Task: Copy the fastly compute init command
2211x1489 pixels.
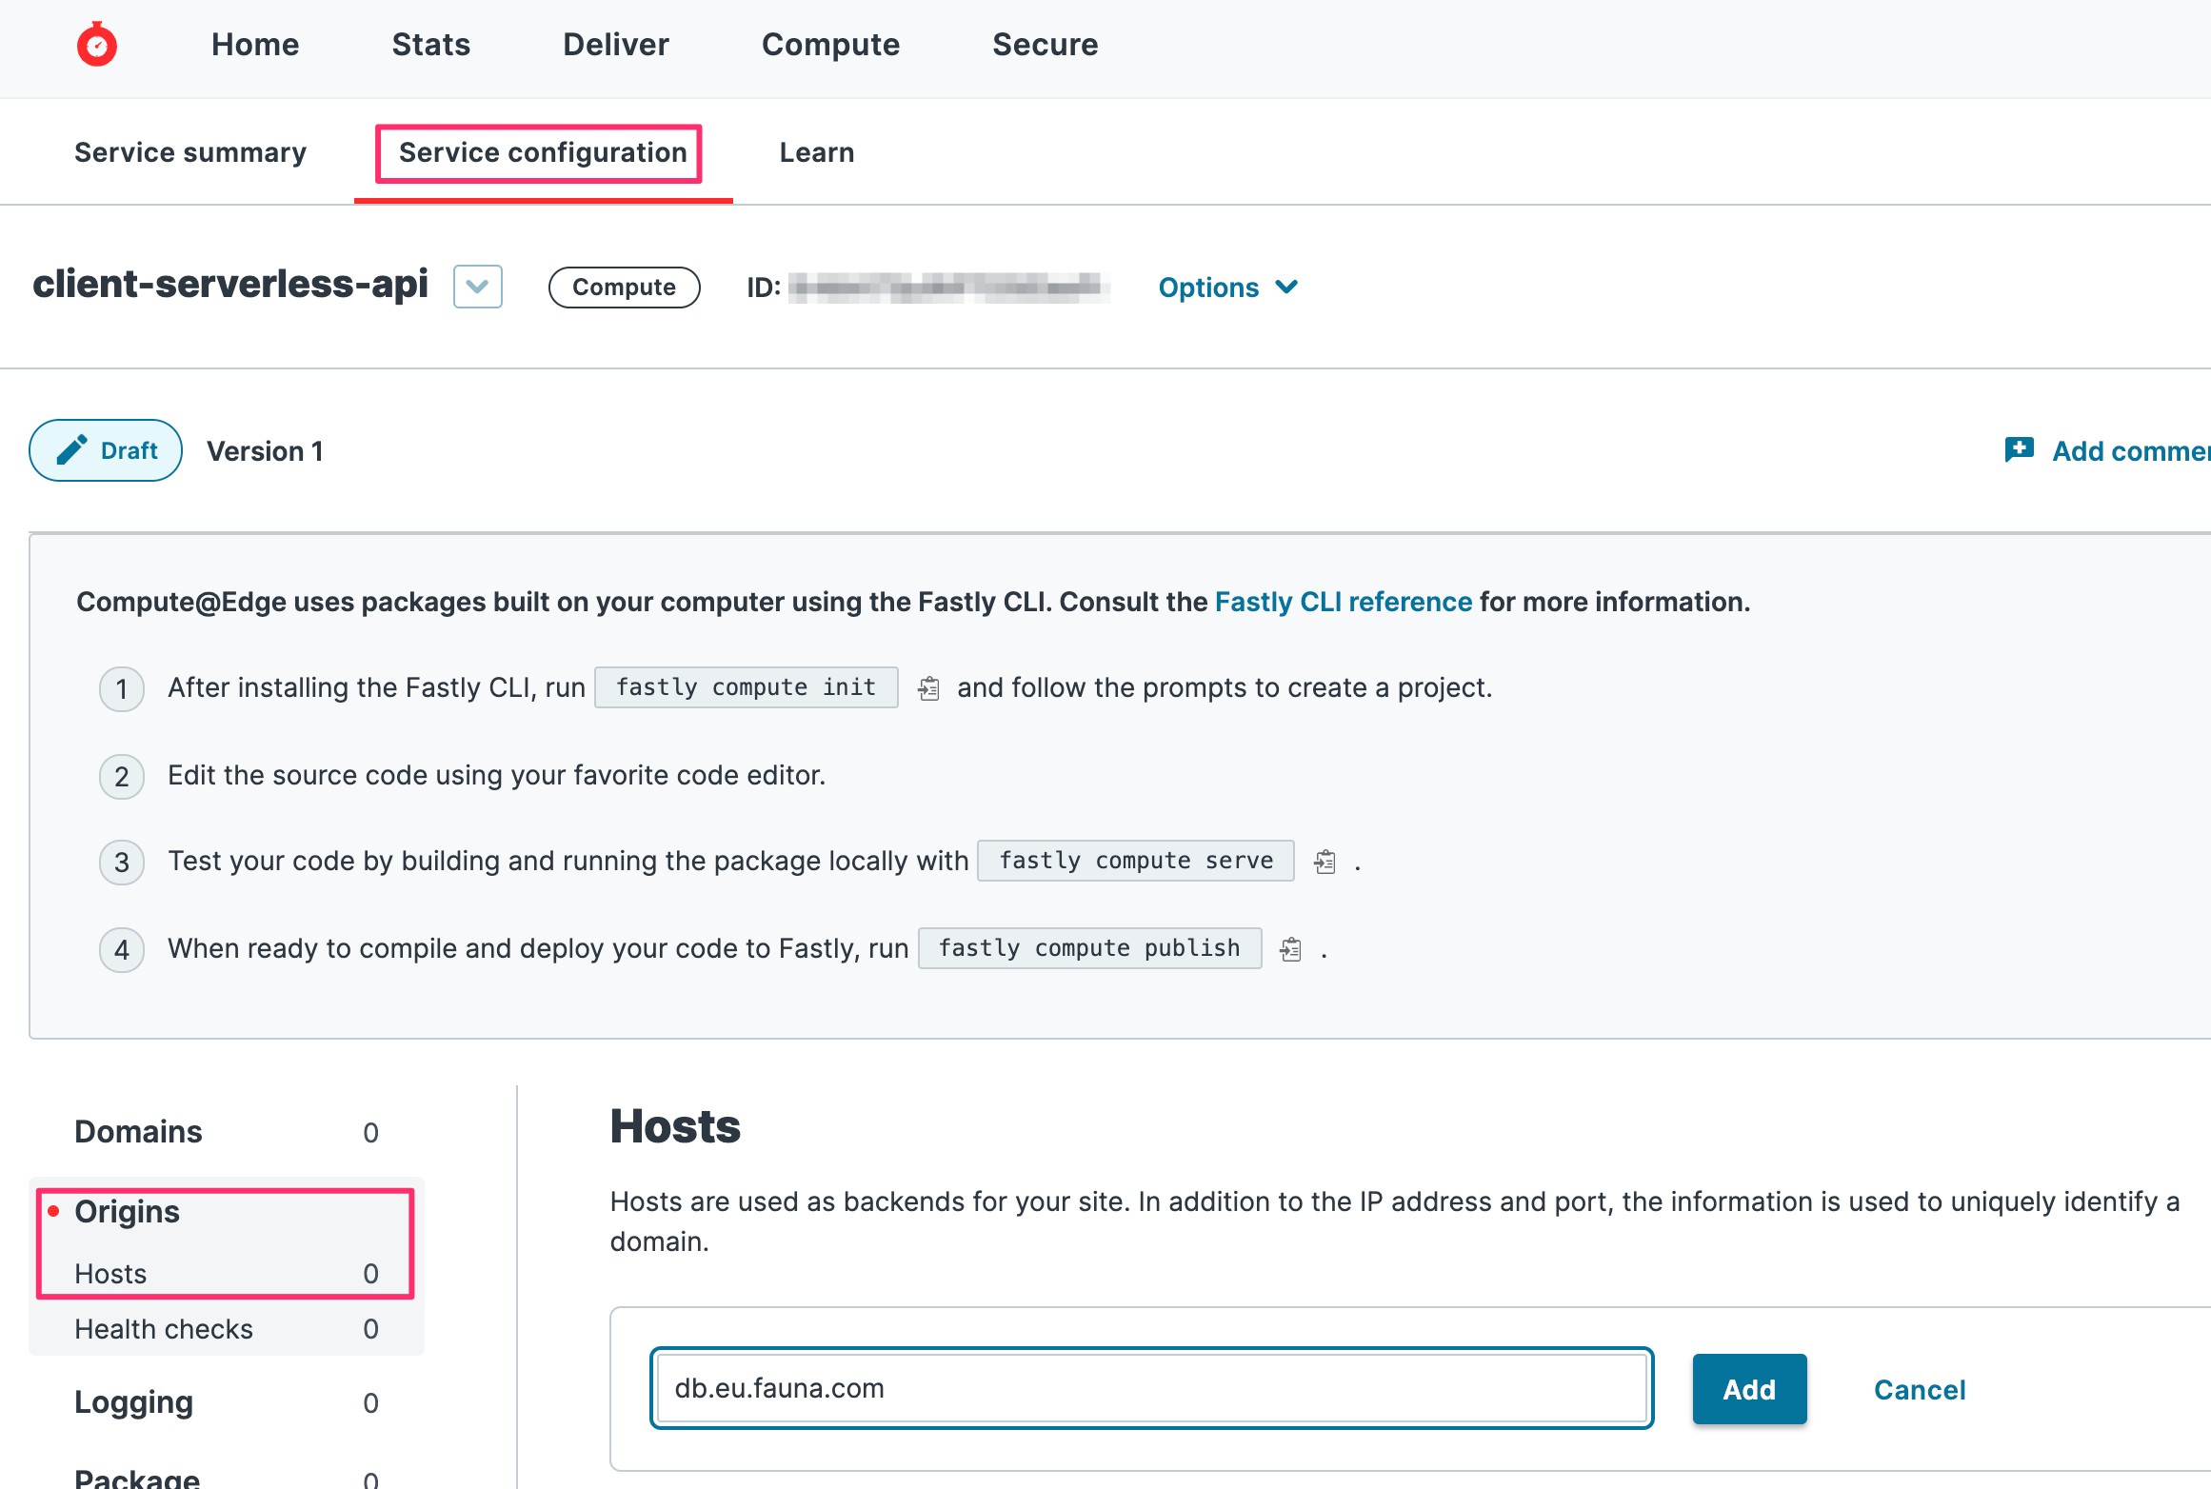Action: [929, 687]
